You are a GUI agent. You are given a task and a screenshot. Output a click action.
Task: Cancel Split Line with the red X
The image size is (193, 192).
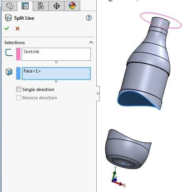click(17, 28)
